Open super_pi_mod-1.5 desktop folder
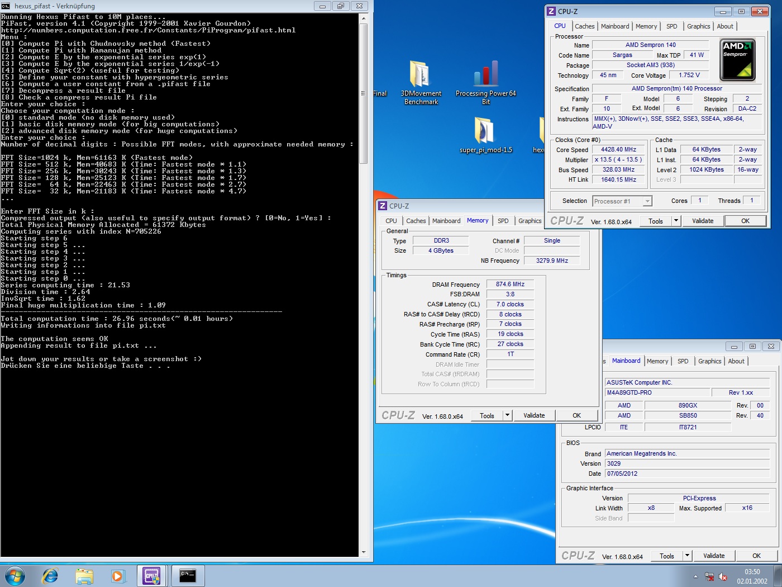The height and width of the screenshot is (587, 782). (x=485, y=135)
